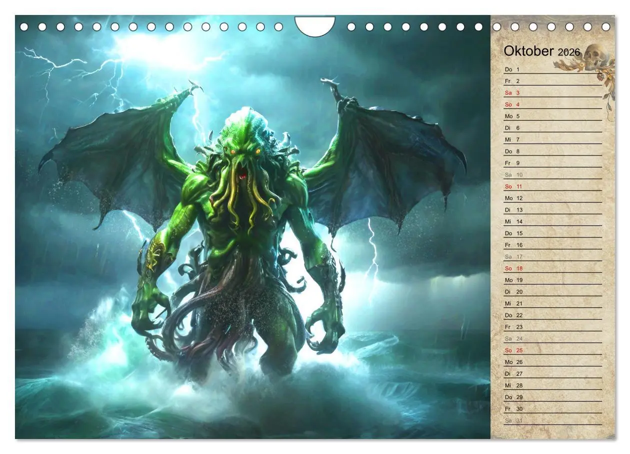Select the Mo 19 calendar row

552,280
